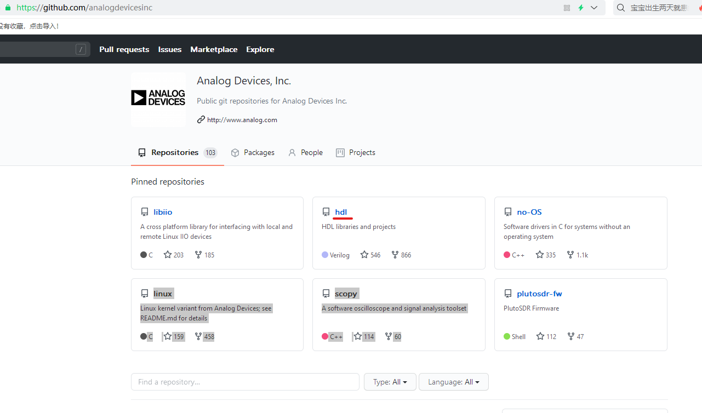
Task: Click the Find a repository search field
Action: tap(245, 382)
